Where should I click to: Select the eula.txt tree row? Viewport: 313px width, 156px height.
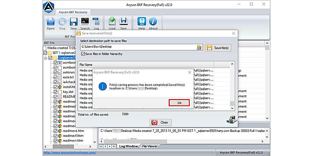pyautogui.click(x=68, y=77)
